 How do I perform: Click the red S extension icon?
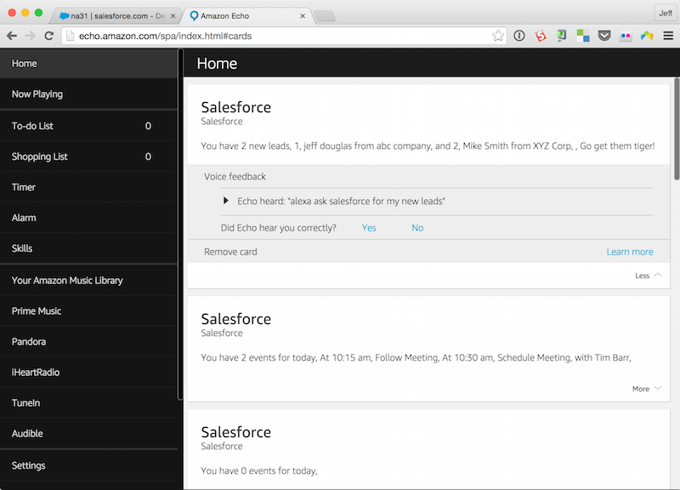point(541,36)
